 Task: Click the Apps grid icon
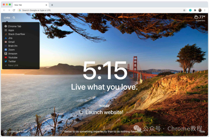(6, 30)
